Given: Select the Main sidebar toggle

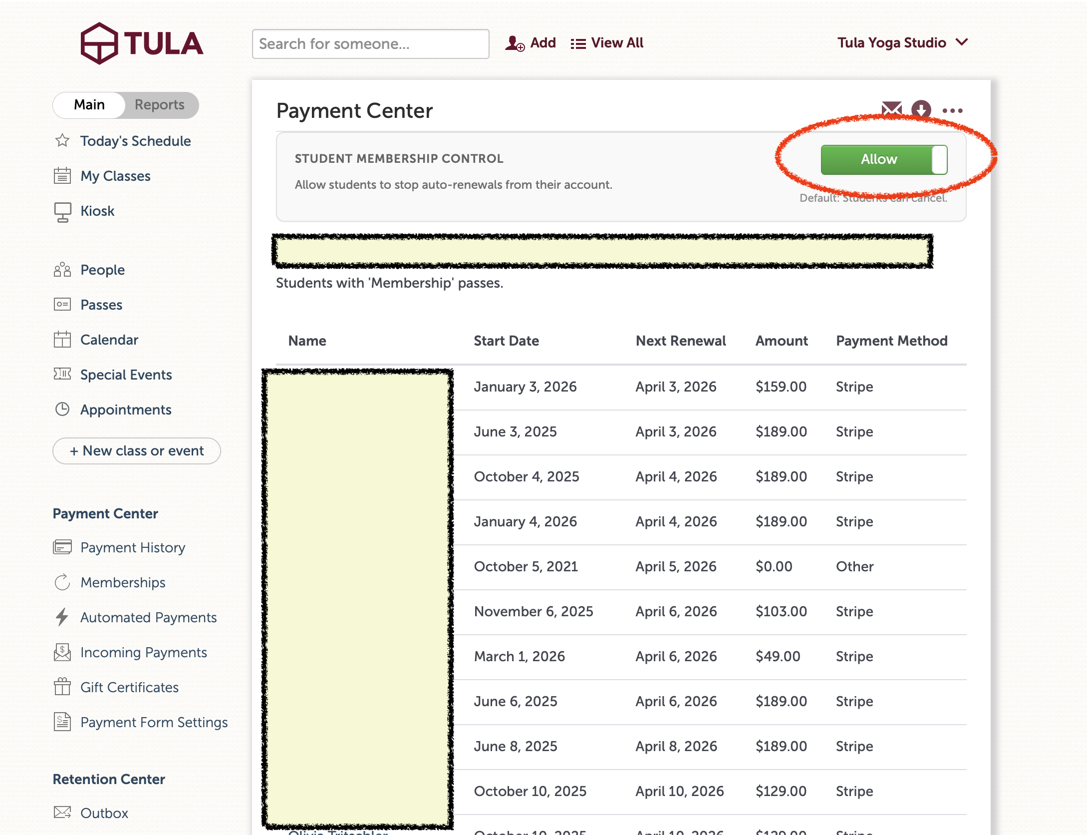Looking at the screenshot, I should click(x=89, y=105).
